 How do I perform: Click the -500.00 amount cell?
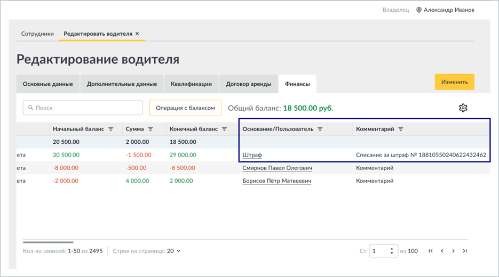136,168
